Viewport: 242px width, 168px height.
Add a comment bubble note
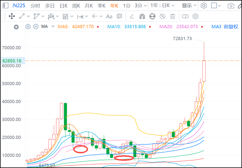tap(119, 16)
